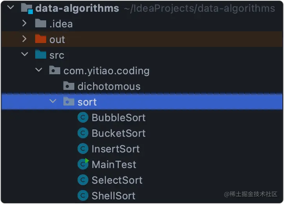Collapse the sort package
This screenshot has height=204, width=284.
click(53, 102)
